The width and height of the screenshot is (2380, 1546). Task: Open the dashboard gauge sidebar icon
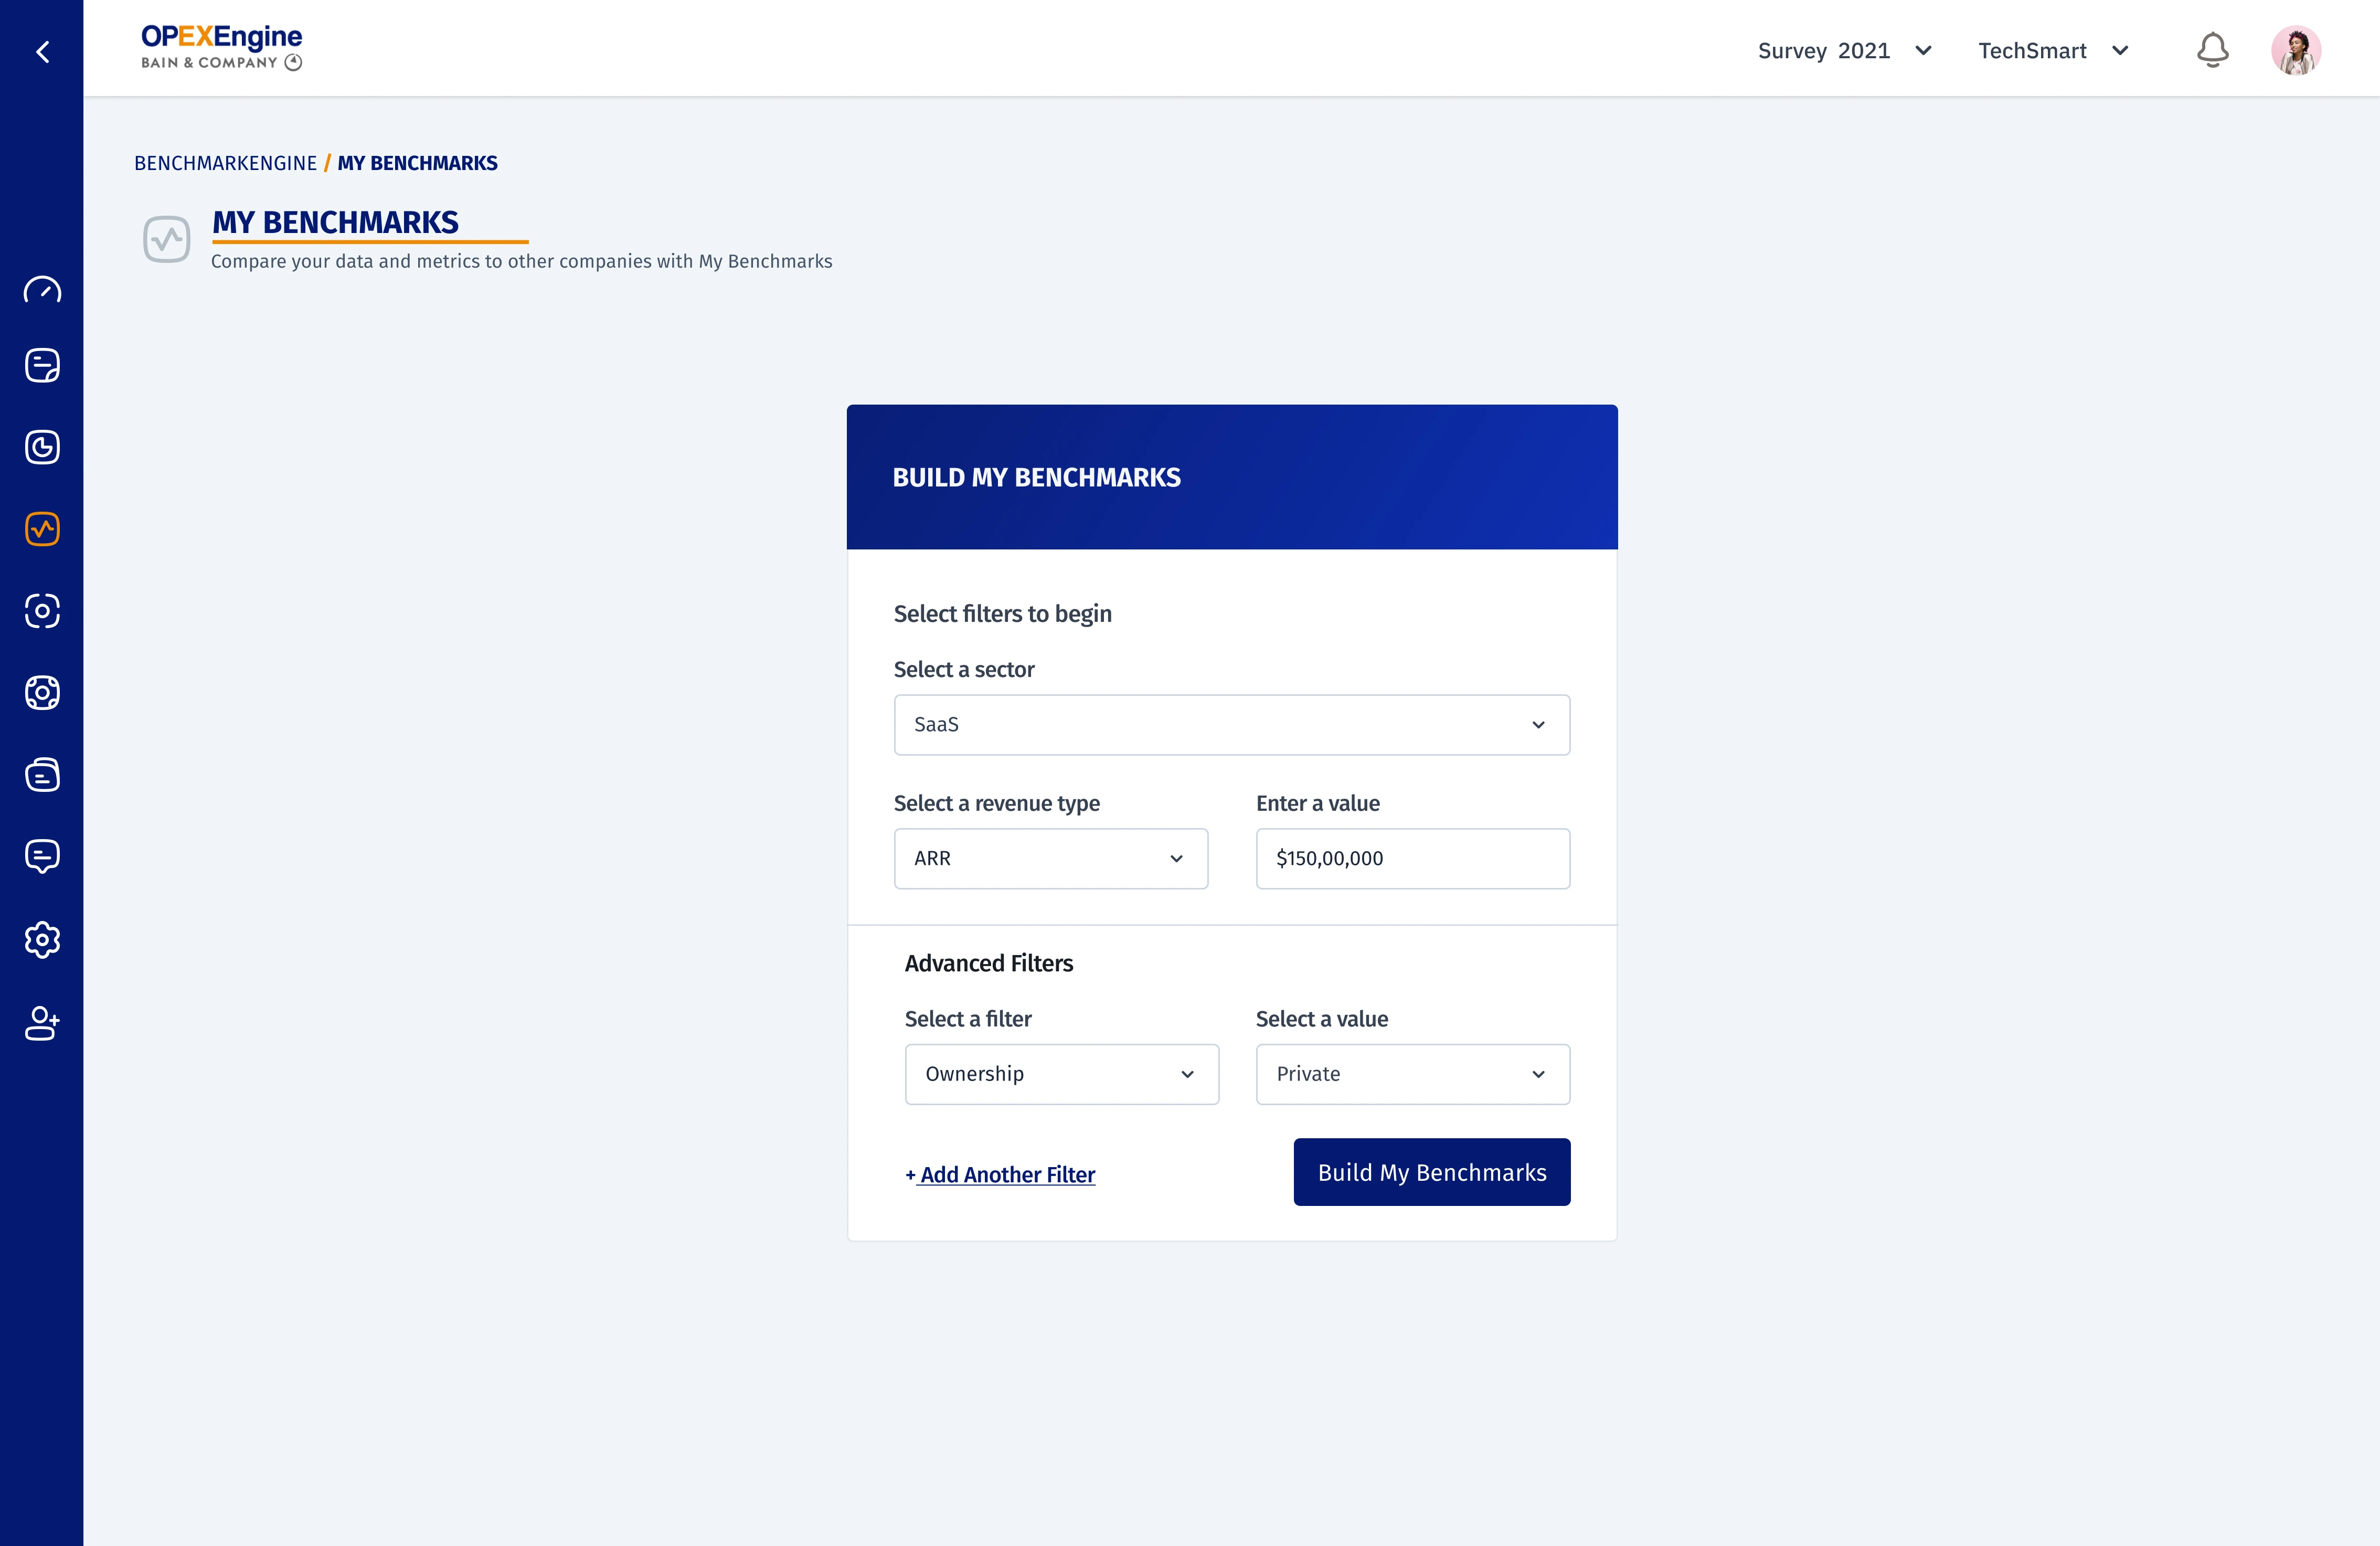(42, 290)
